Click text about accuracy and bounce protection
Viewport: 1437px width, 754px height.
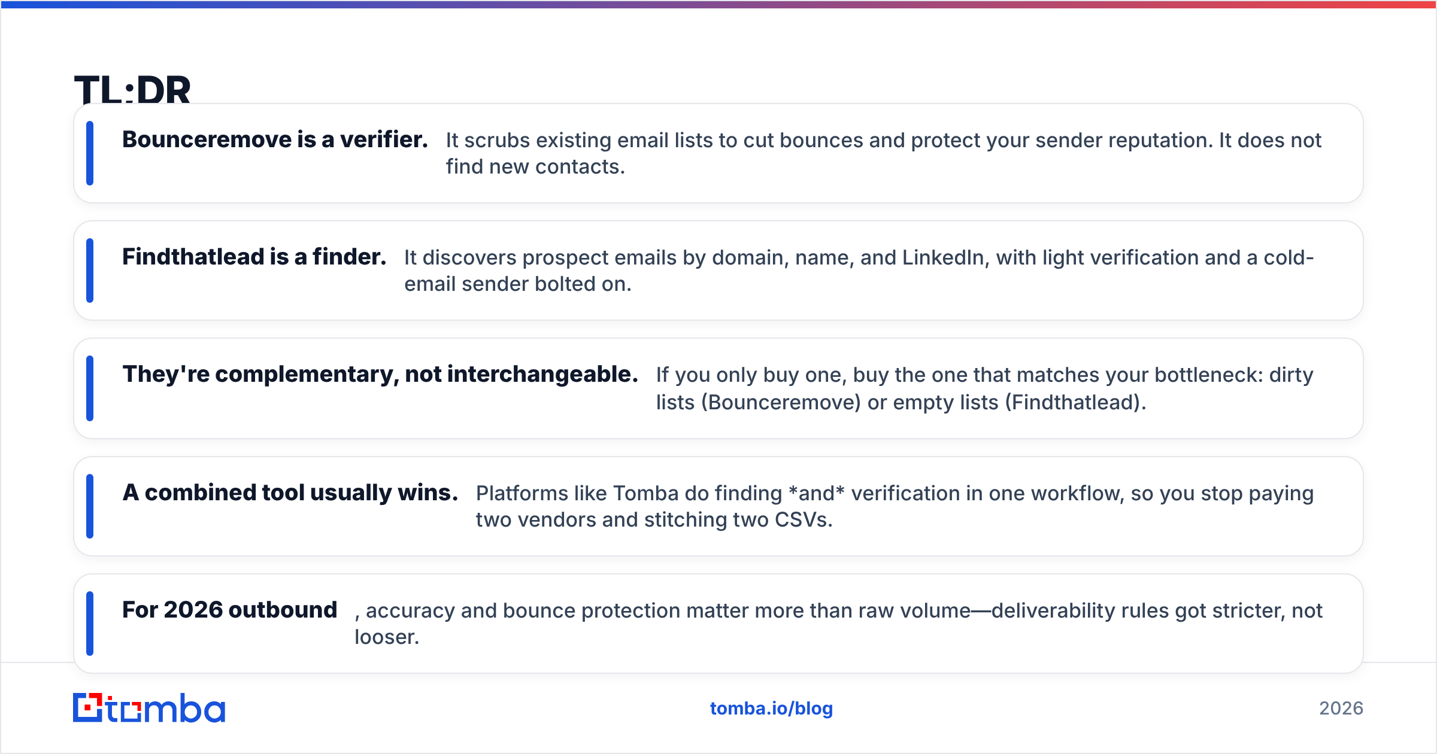838,624
